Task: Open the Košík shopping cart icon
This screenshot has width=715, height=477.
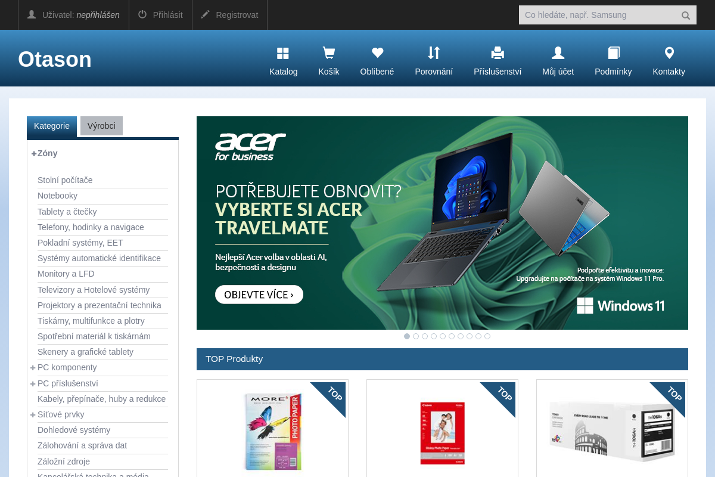Action: (328, 54)
